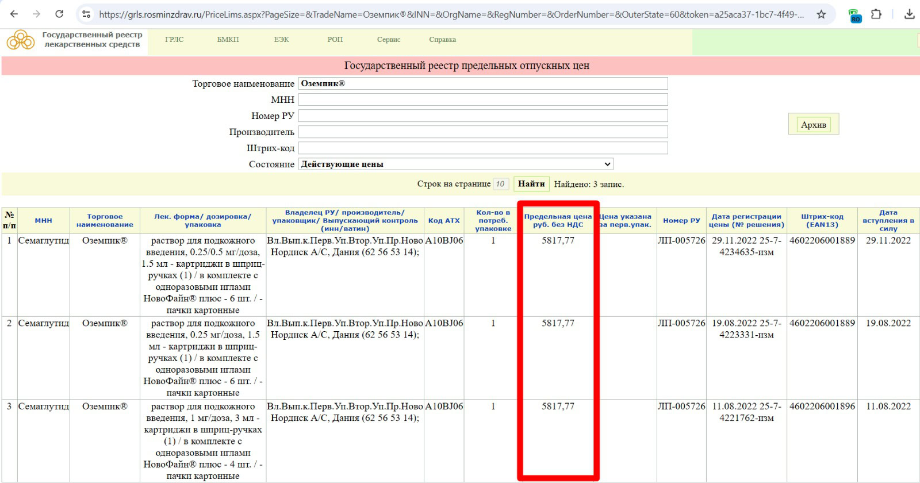
Task: Open the Справка menu
Action: [x=442, y=40]
